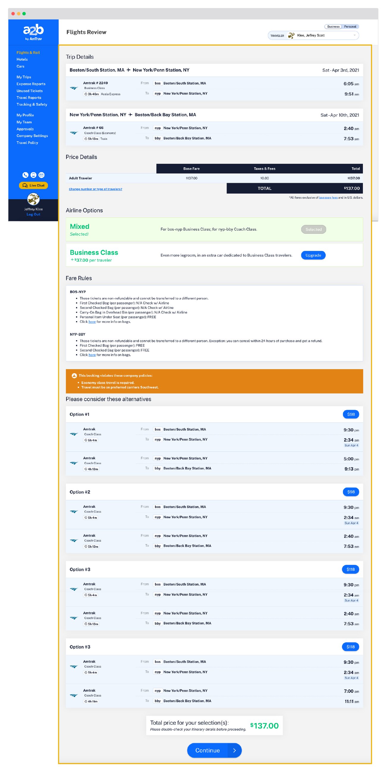Click the 'Option #1' heading
Viewport: 387px width, 778px height.
click(79, 414)
